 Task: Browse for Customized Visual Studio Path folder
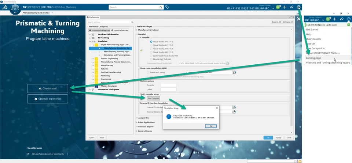tap(227, 63)
